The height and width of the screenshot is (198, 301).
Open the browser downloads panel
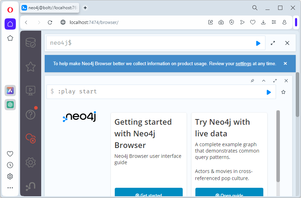click(x=263, y=22)
